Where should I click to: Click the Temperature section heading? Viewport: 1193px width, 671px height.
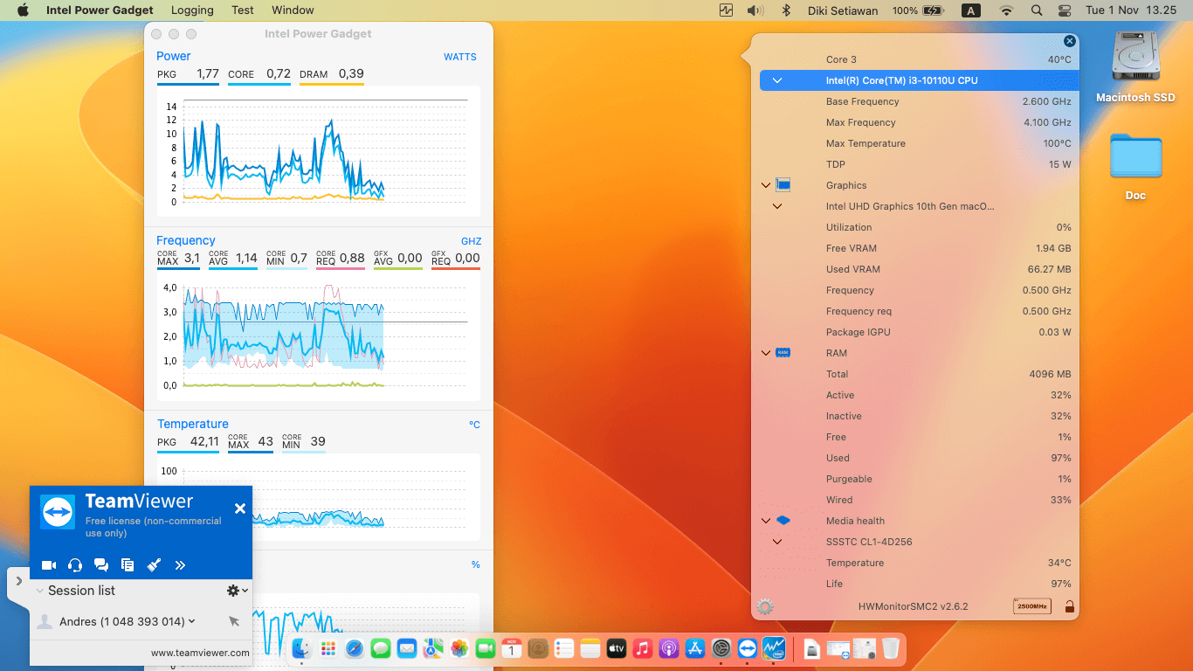[x=192, y=424]
